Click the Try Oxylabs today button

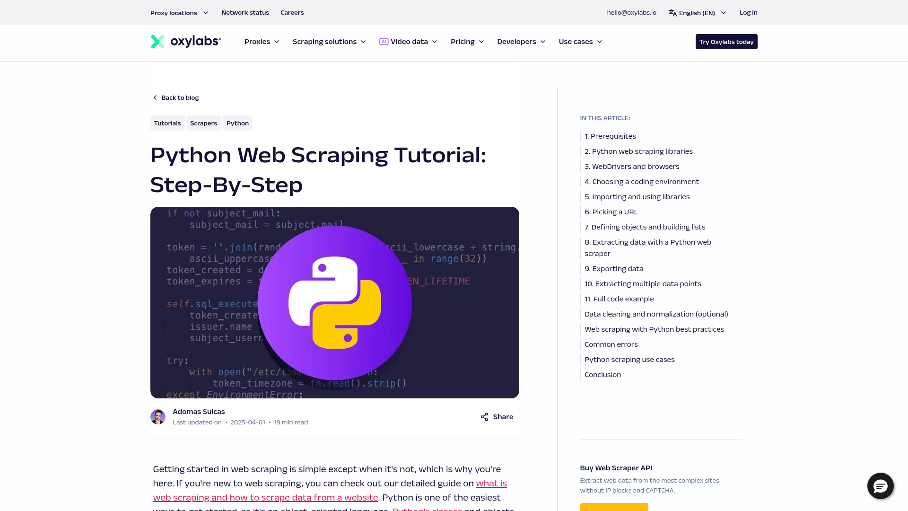click(726, 42)
